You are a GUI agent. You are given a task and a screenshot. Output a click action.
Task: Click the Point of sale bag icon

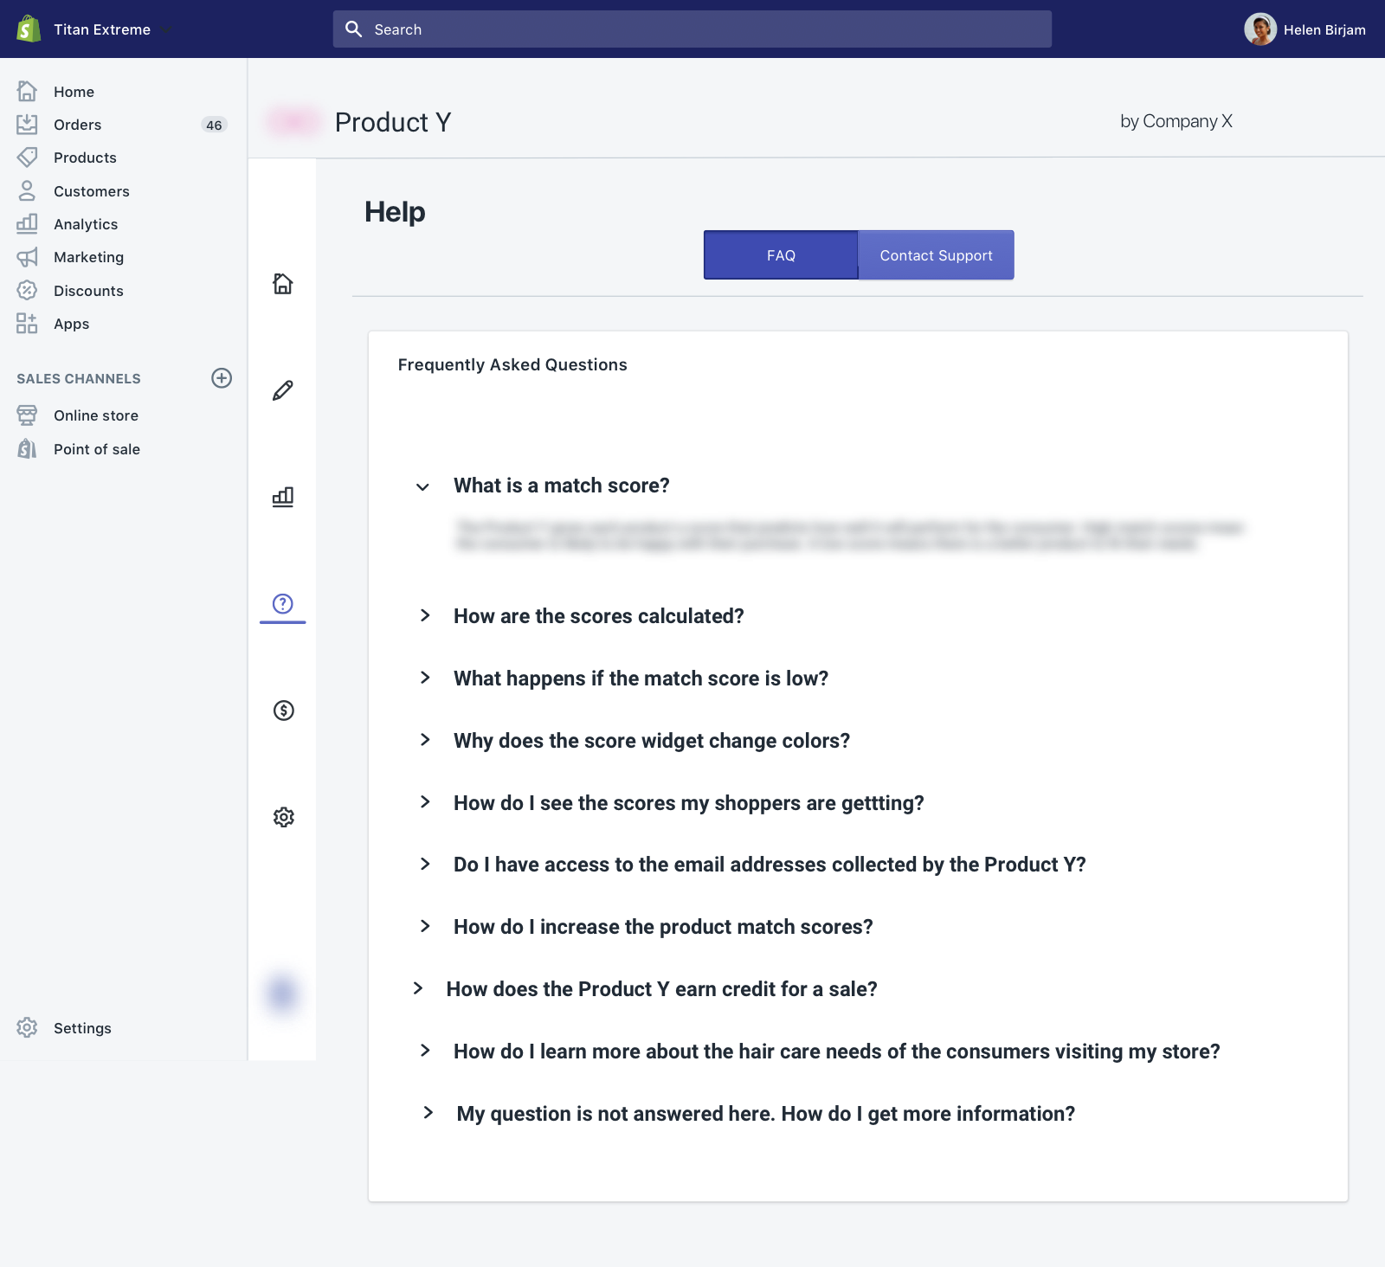click(27, 448)
